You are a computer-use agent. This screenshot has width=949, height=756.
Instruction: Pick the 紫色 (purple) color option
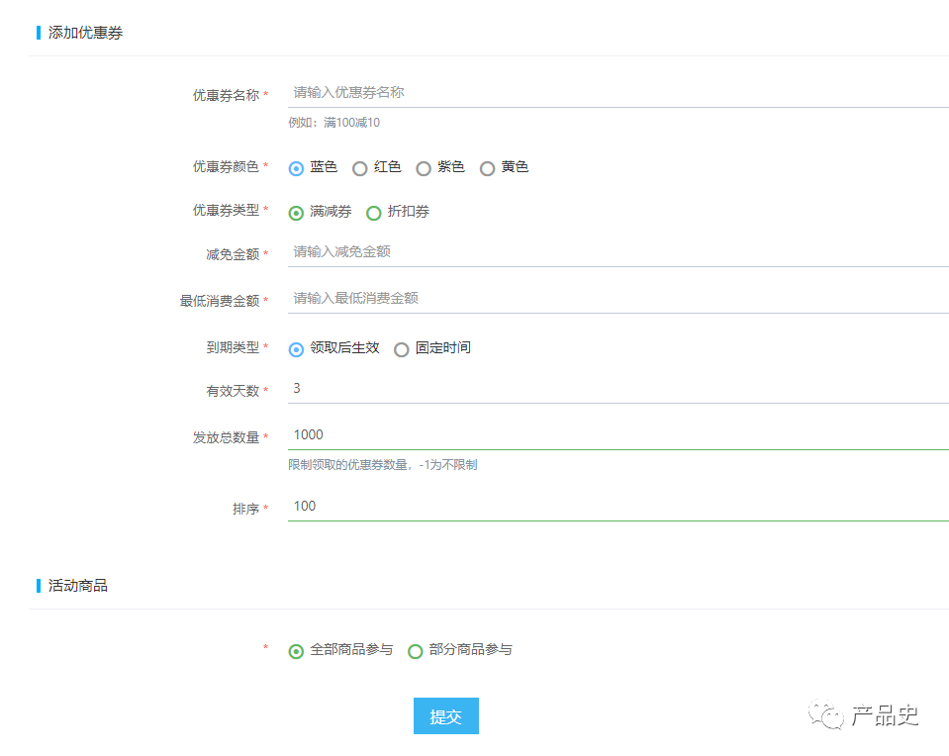click(424, 168)
